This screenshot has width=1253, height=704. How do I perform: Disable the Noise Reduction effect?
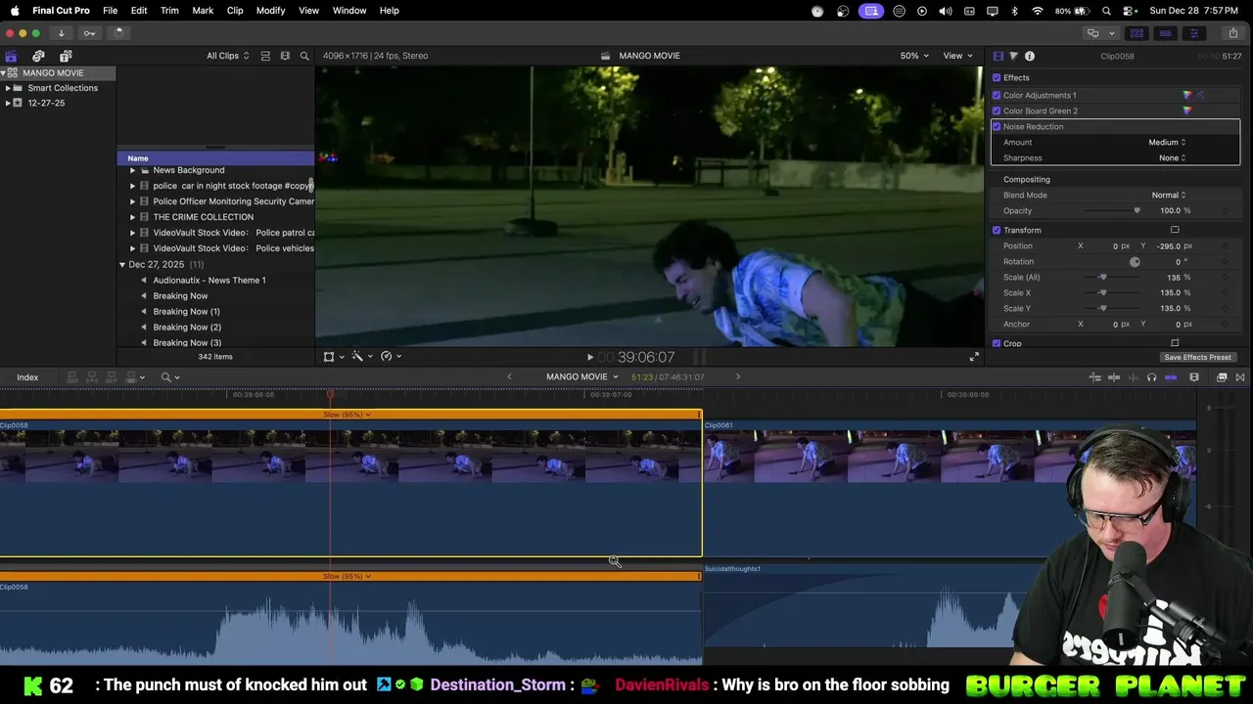coord(997,126)
